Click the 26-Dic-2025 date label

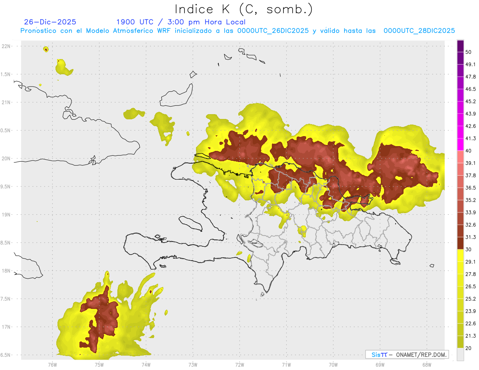point(50,22)
